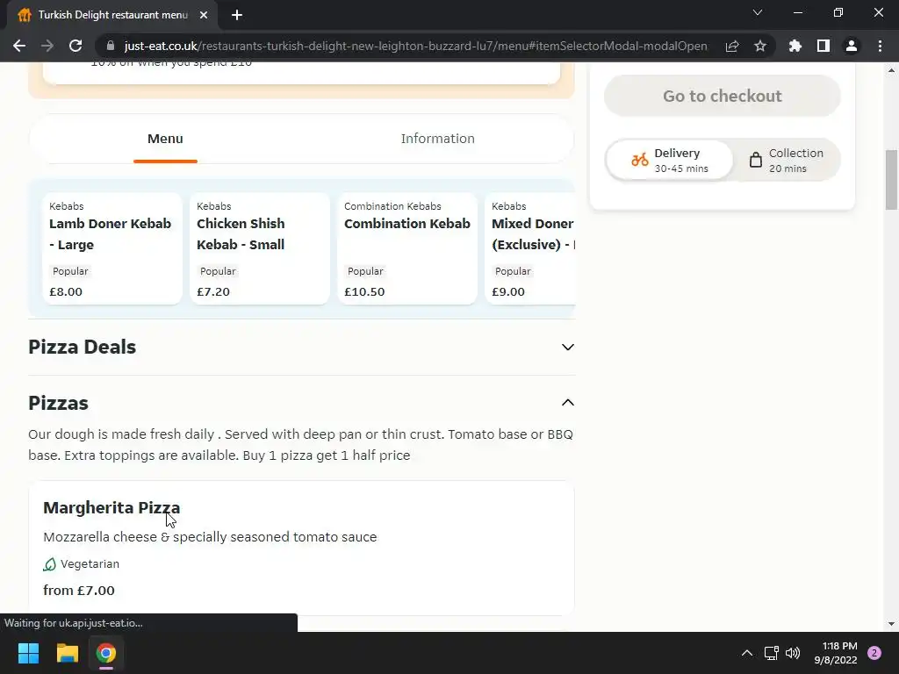Screen dimensions: 899x674
Task: Open the Mixed Doner (Exclusive) card
Action: pos(530,248)
